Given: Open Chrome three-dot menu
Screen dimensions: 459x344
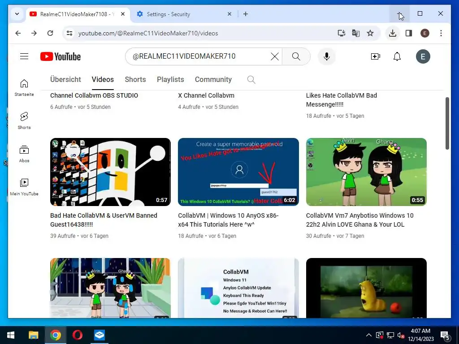Looking at the screenshot, I should [441, 33].
